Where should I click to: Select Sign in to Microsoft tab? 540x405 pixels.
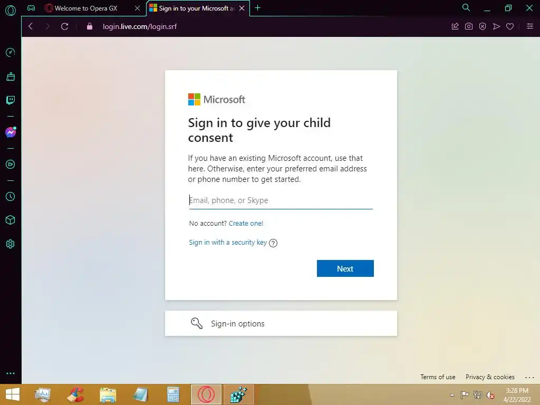[x=193, y=8]
